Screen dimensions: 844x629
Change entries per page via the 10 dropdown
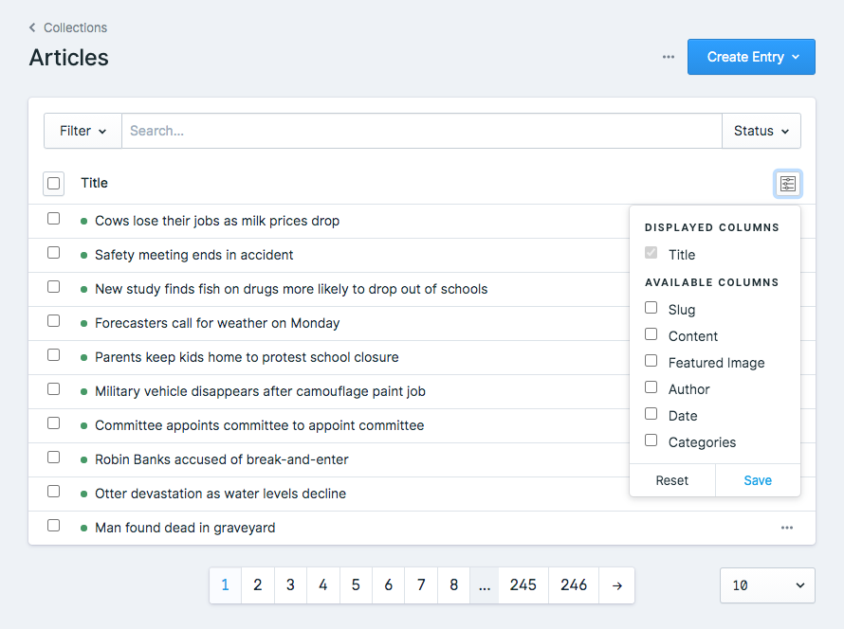coord(767,585)
